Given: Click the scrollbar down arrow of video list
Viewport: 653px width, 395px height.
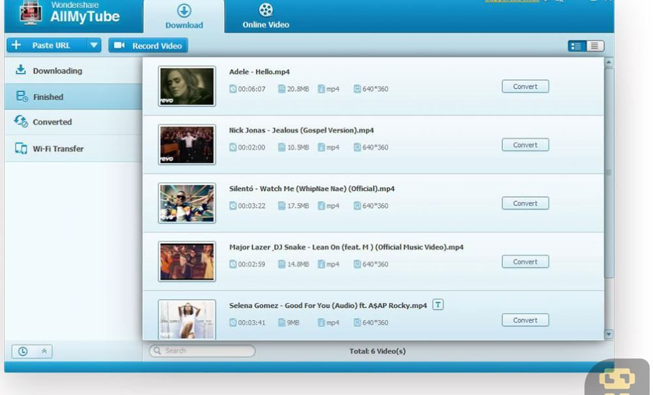Looking at the screenshot, I should [x=609, y=334].
